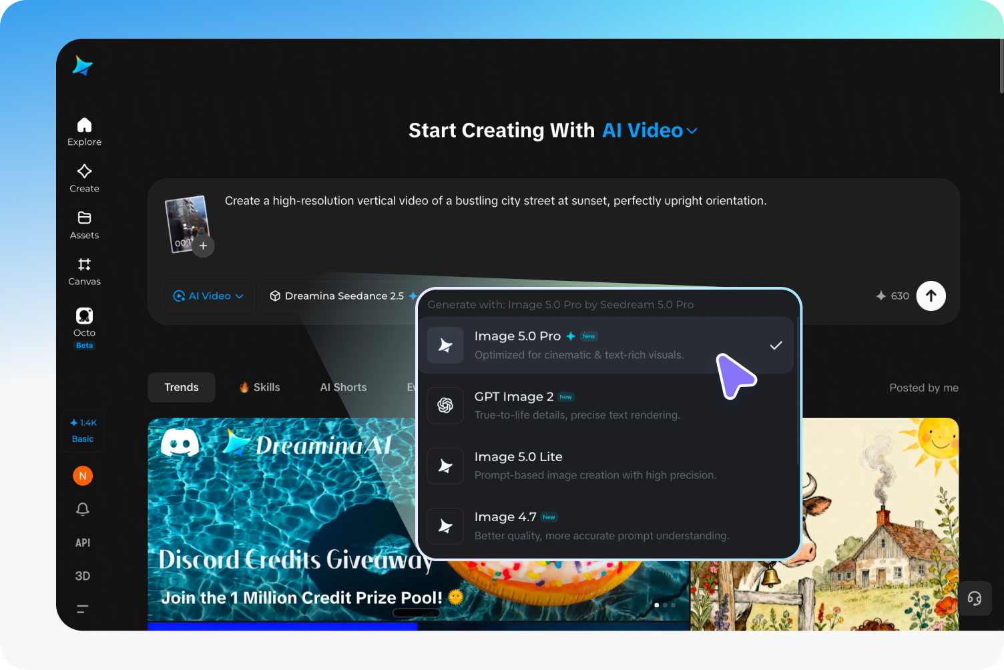Switch to the Skills tab
1004x670 pixels.
pos(260,387)
